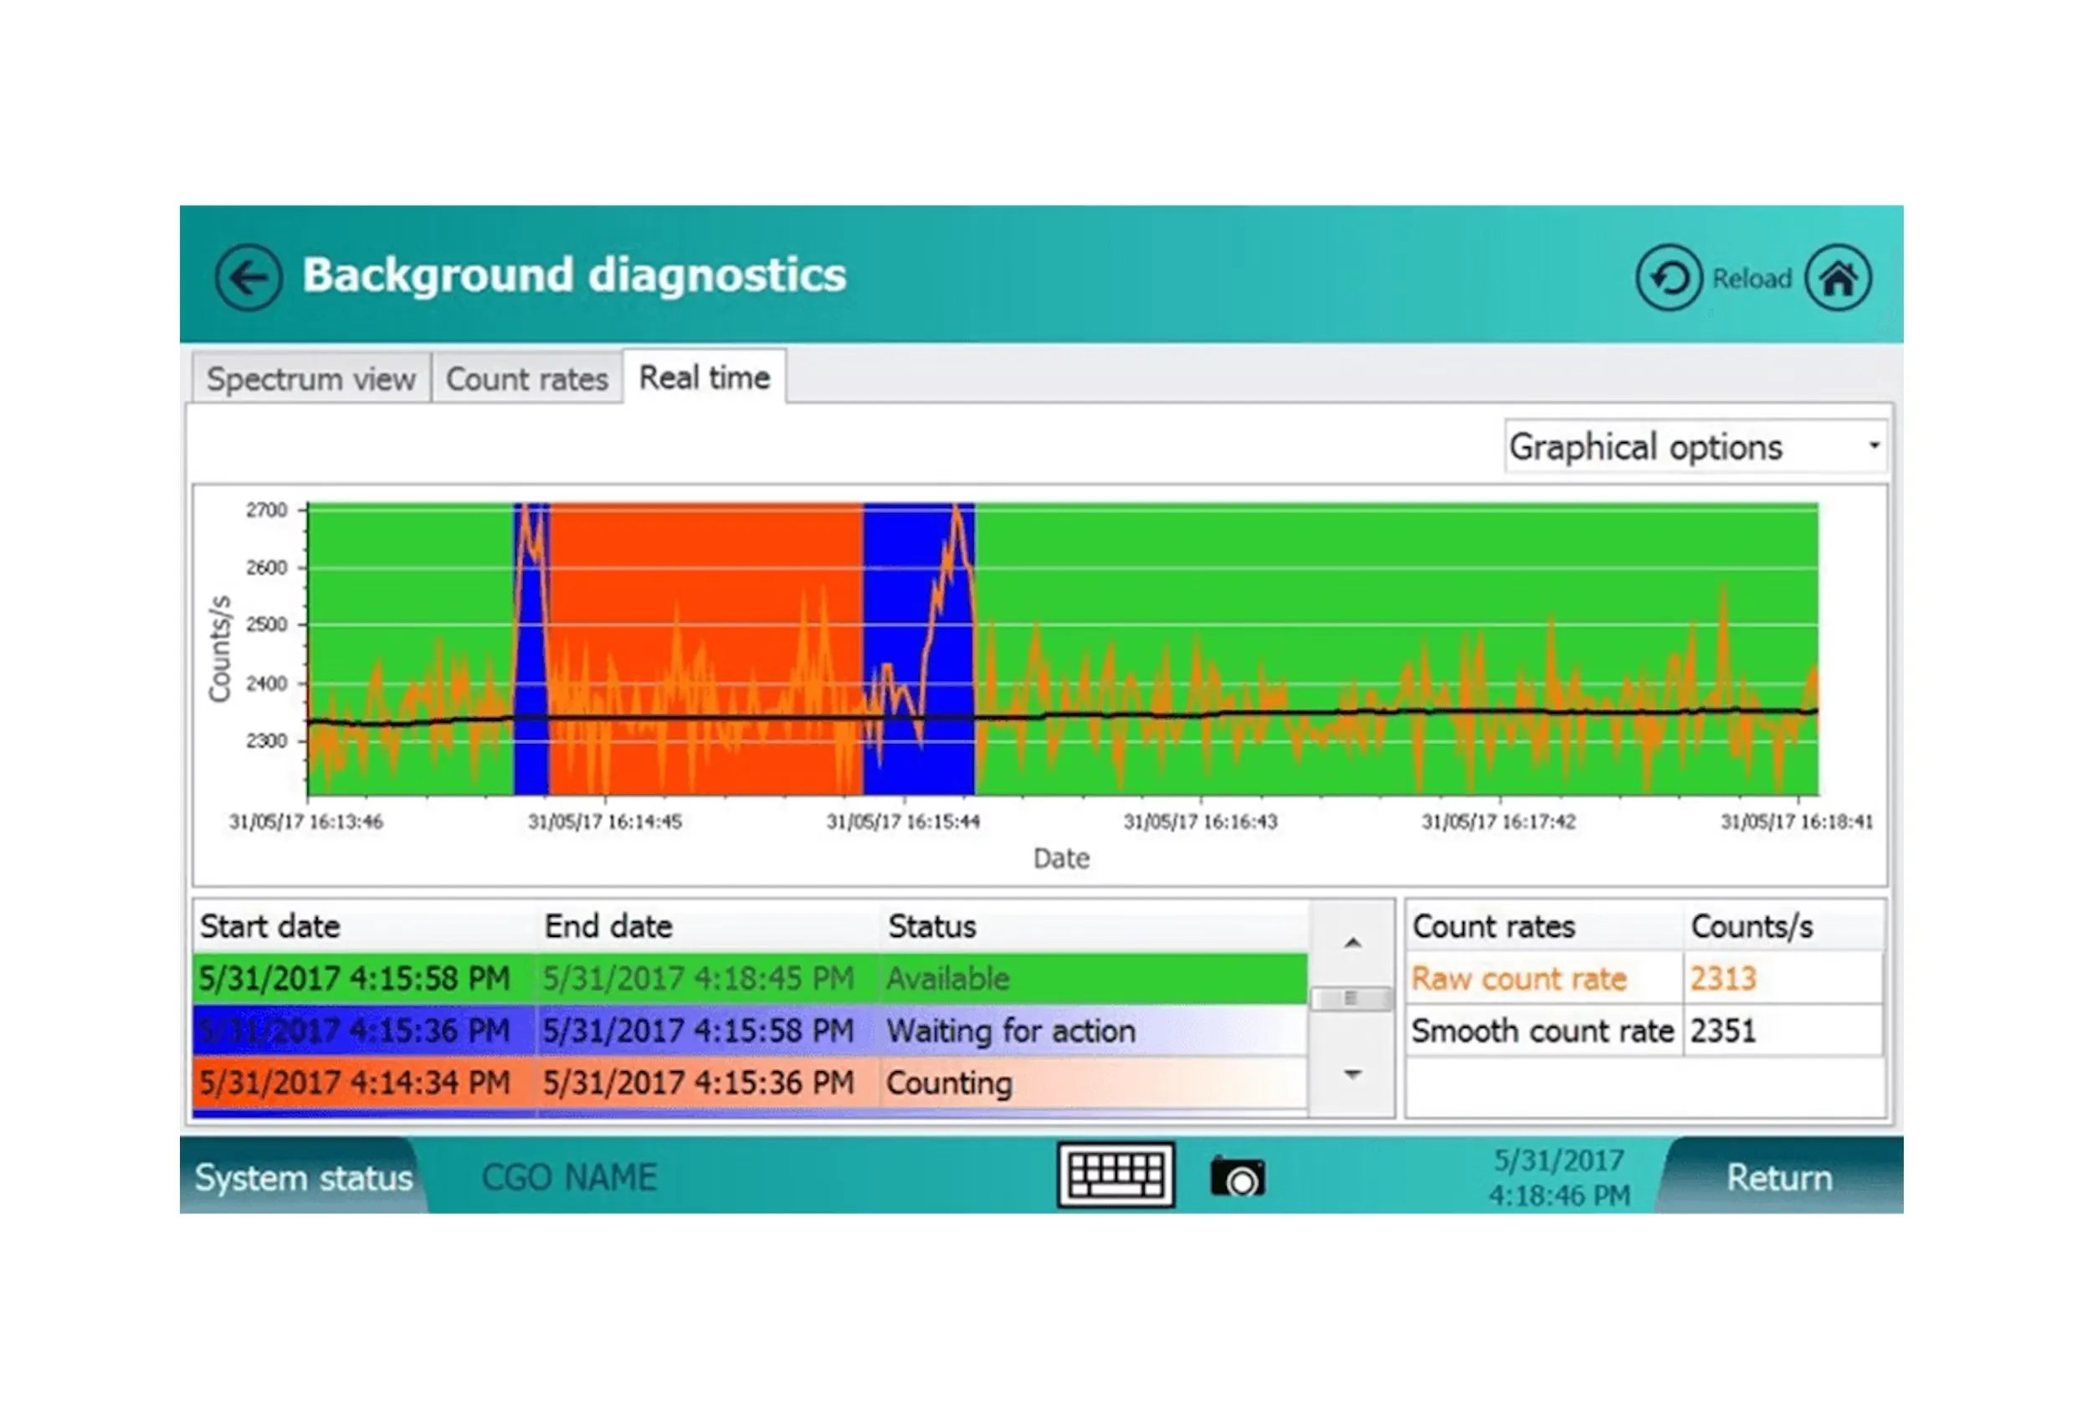This screenshot has width=2082, height=1419.
Task: Click the back arrow icon
Action: pyautogui.click(x=249, y=278)
